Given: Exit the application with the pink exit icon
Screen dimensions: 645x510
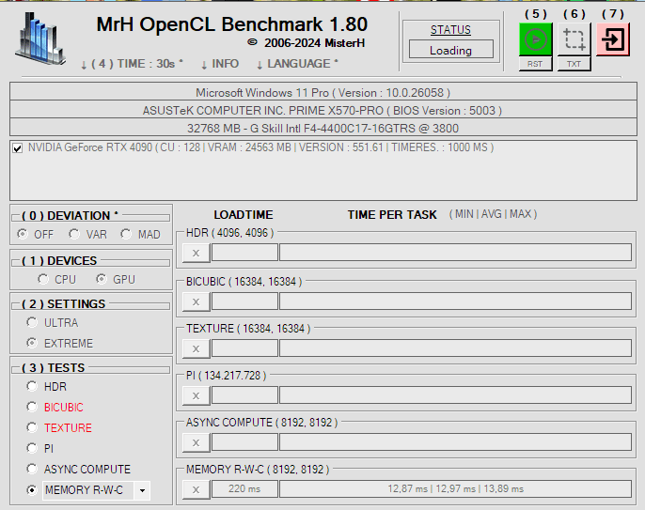Looking at the screenshot, I should [612, 39].
